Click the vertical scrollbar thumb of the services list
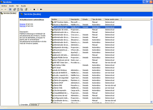153x110 pixels. pyautogui.click(x=151, y=33)
